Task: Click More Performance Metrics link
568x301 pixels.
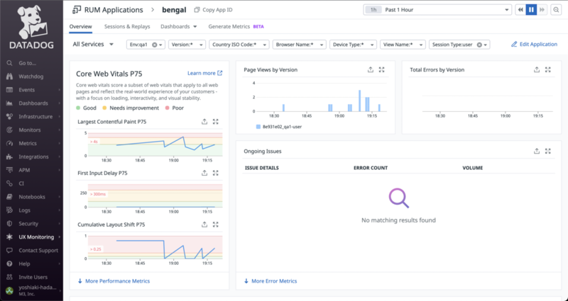Action: coord(114,280)
